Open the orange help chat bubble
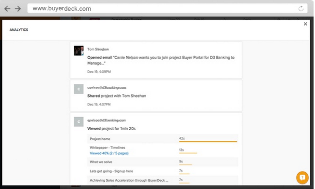This screenshot has width=315, height=189. tap(302, 177)
